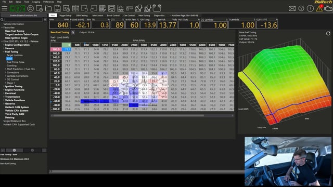Viewport: 333px width, 187px height.
Task: Expand the Engine Configuration node
Action: pos(4,45)
